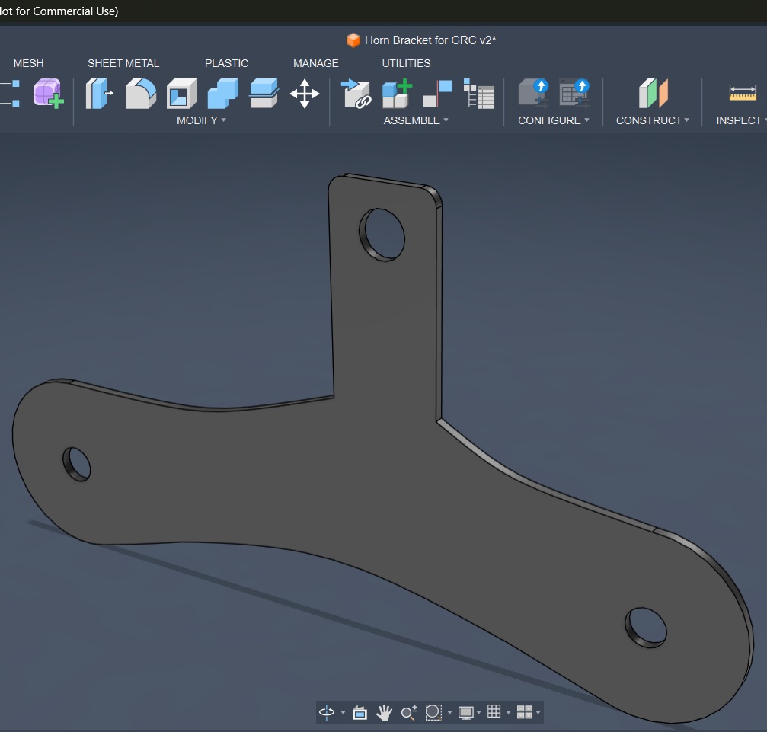Switch to the SHEET METAL tab
This screenshot has width=767, height=732.
pos(123,63)
